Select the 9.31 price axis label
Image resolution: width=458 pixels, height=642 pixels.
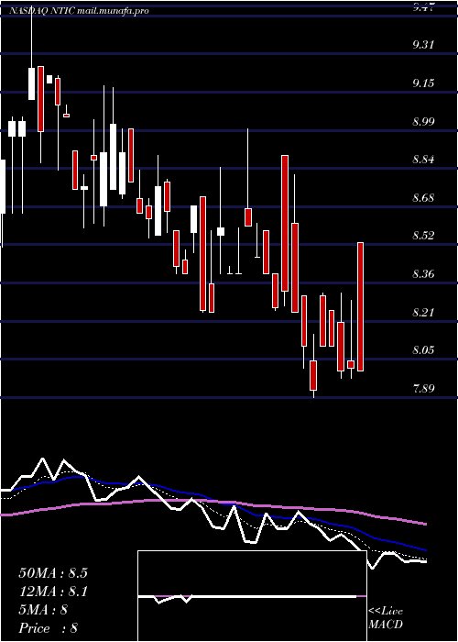(x=423, y=45)
